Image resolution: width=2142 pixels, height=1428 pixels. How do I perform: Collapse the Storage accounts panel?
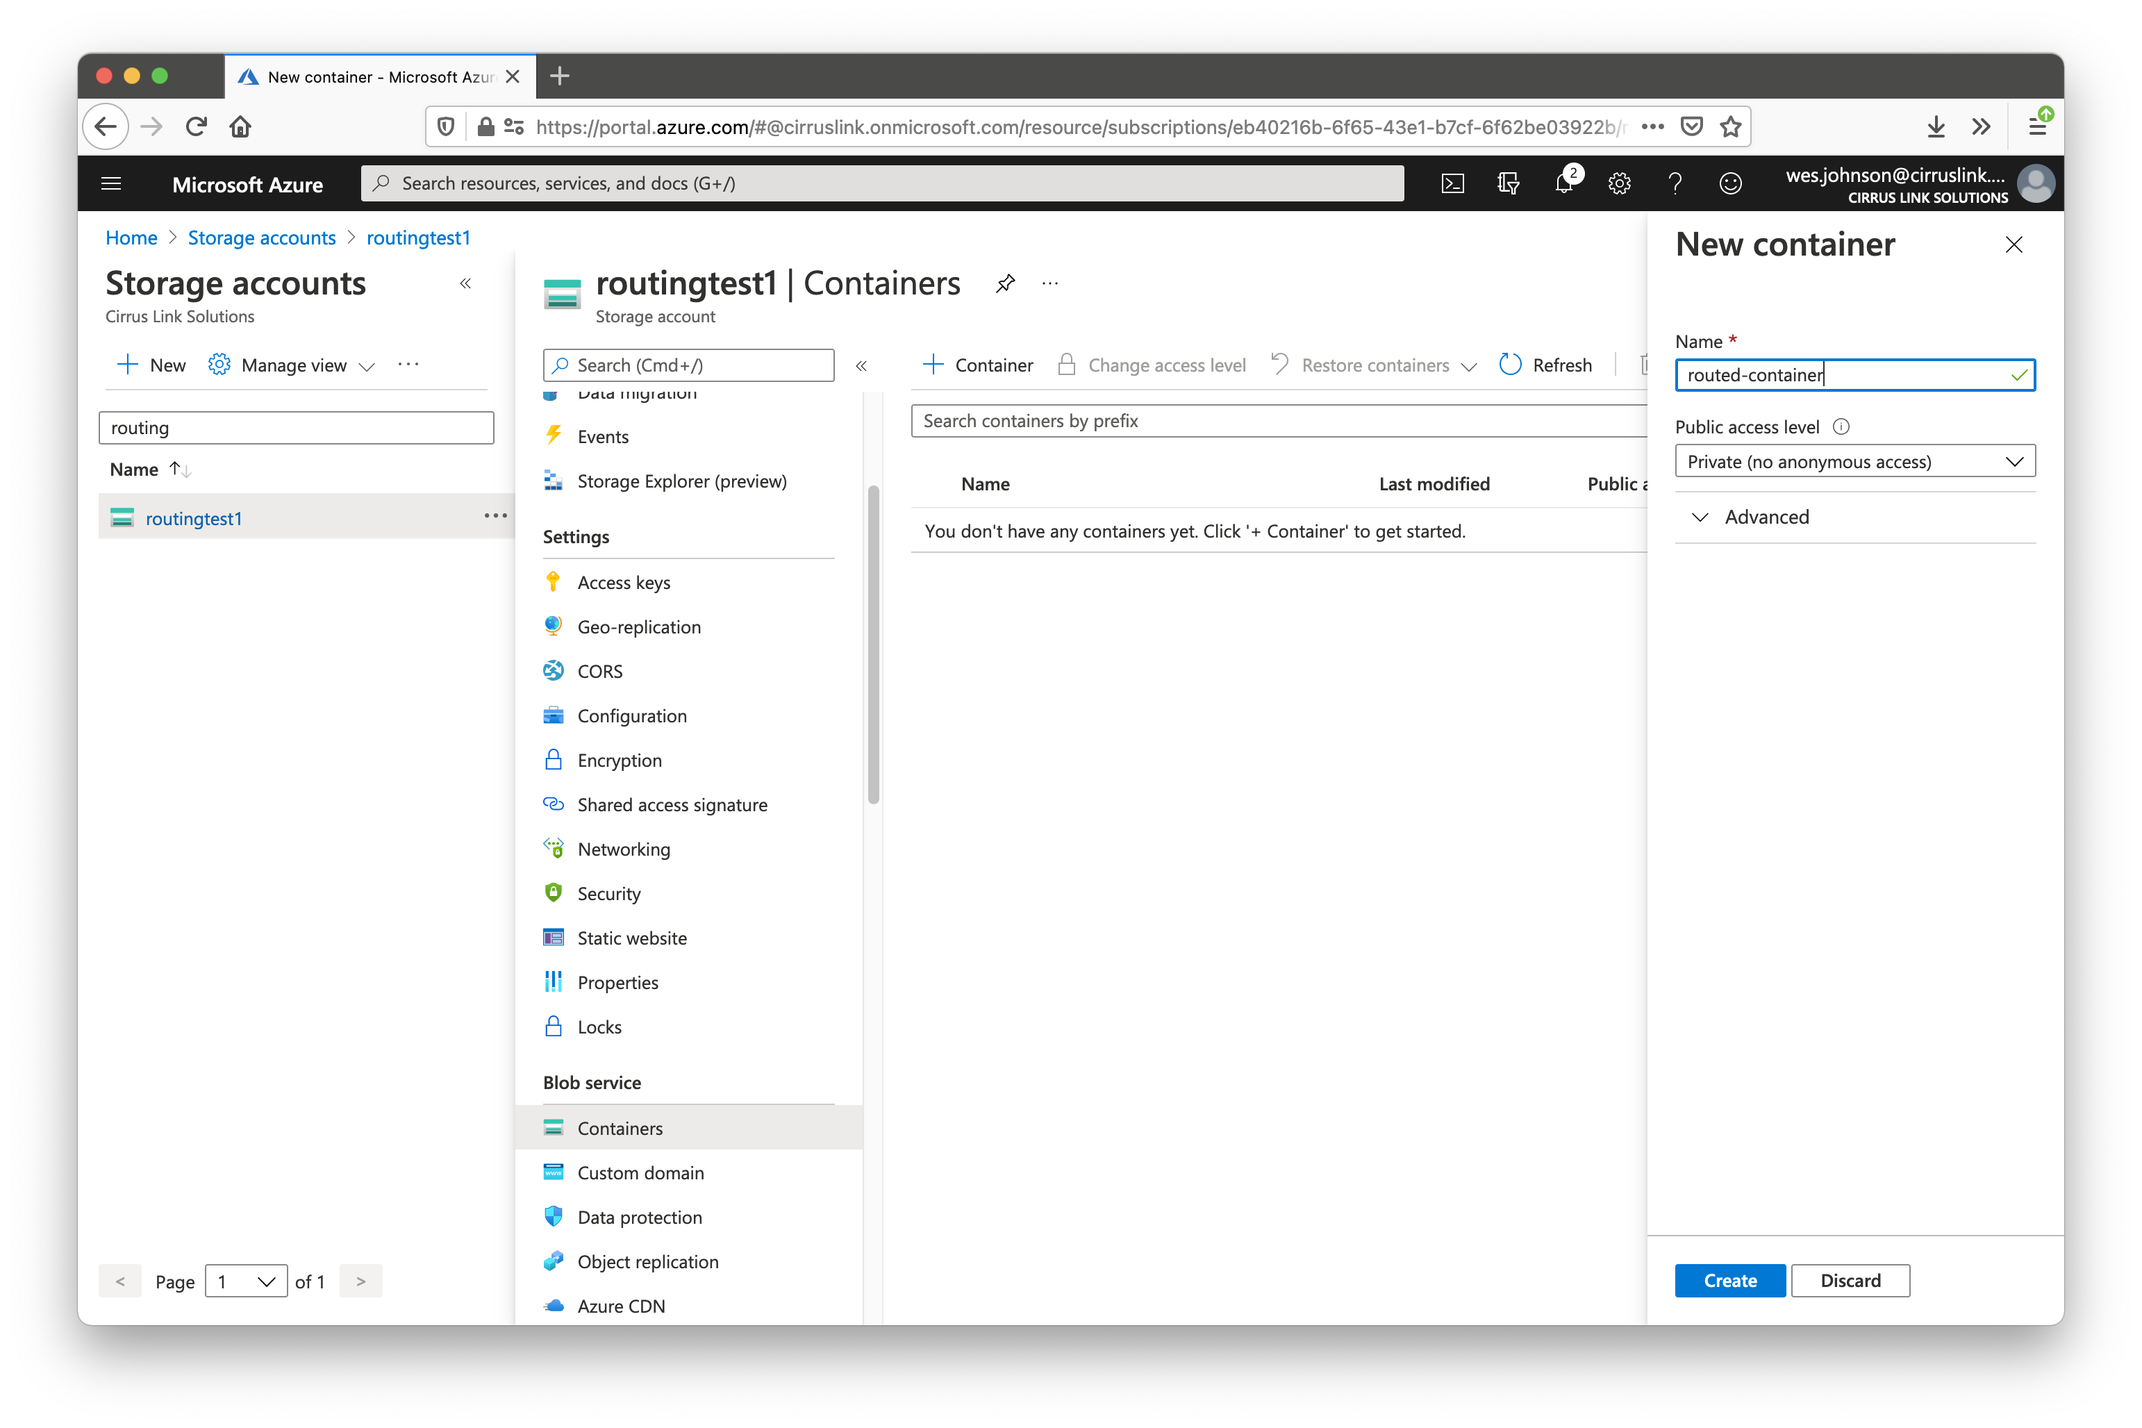click(465, 283)
